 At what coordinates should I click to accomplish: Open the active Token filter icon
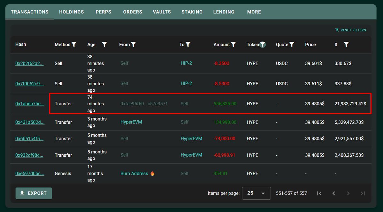[263, 45]
